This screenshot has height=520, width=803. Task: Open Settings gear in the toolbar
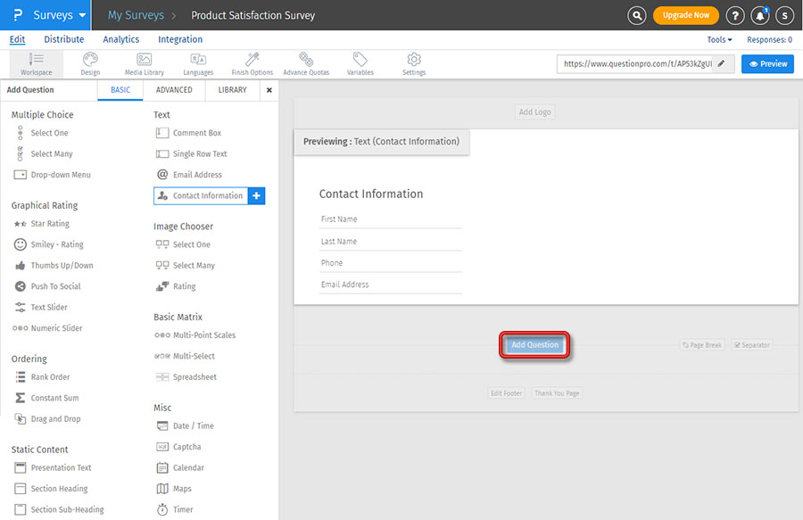414,62
